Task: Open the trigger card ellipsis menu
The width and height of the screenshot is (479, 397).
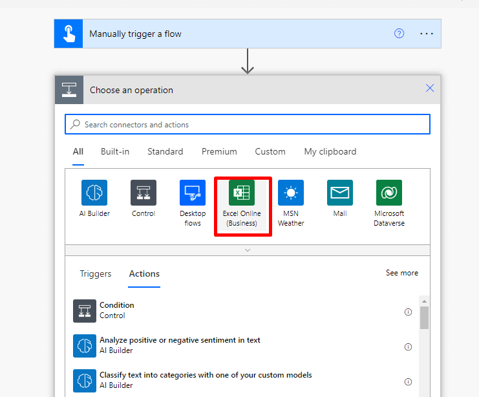Action: (427, 34)
